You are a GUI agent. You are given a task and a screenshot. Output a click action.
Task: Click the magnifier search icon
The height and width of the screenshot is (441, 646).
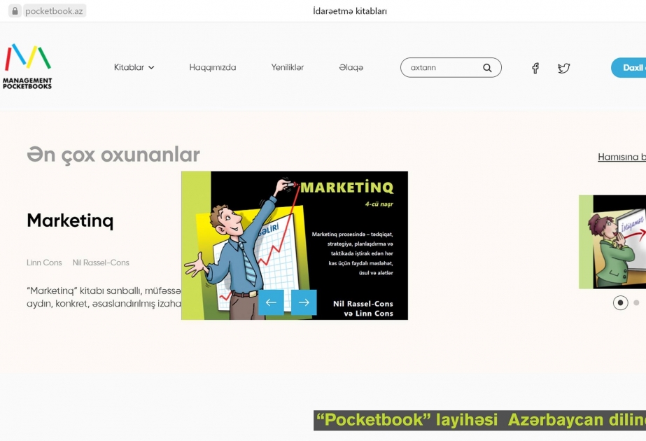[x=487, y=68]
